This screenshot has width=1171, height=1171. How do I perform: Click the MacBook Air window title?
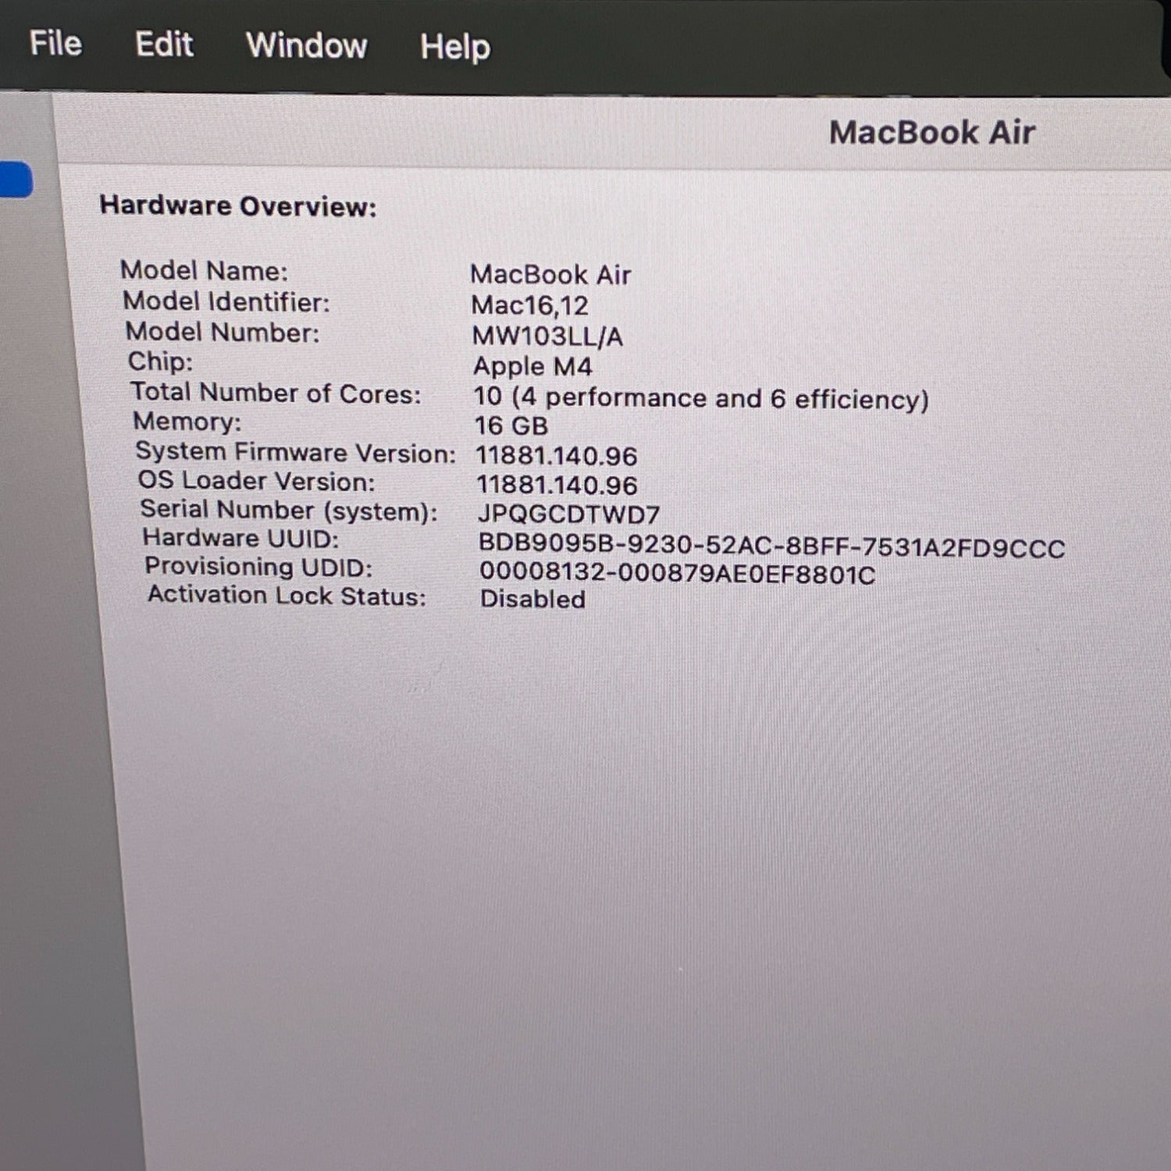tap(931, 133)
